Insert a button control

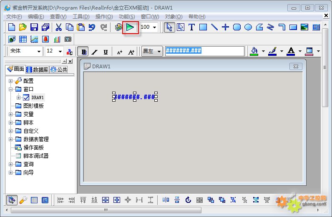pos(293,27)
